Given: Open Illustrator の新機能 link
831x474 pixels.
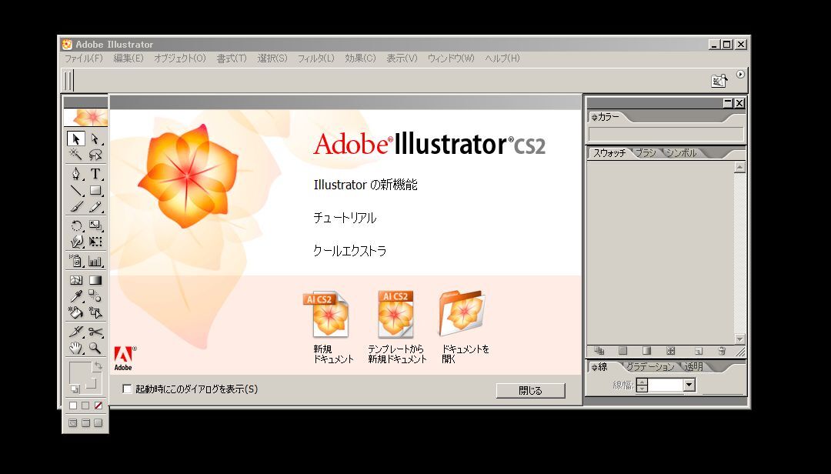Looking at the screenshot, I should pyautogui.click(x=365, y=185).
